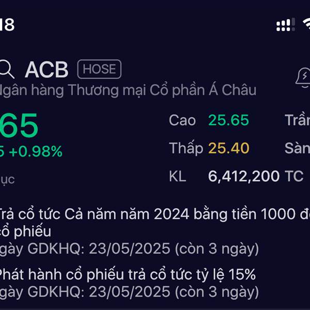Tap the Trần ceiling price label
This screenshot has height=310, width=310.
pyautogui.click(x=297, y=120)
